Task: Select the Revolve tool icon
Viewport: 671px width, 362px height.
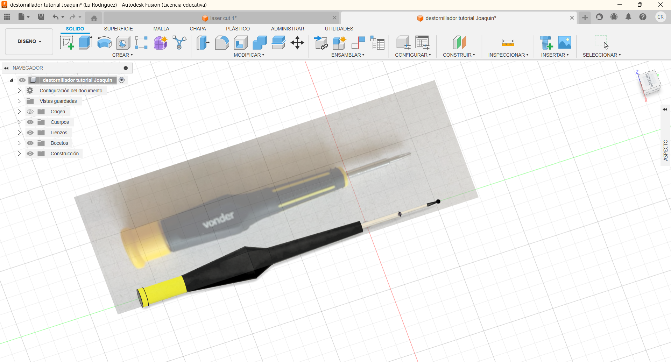Action: coord(104,43)
